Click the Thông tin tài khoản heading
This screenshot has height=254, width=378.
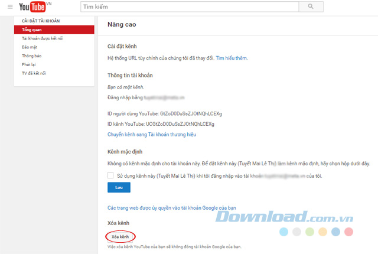130,76
